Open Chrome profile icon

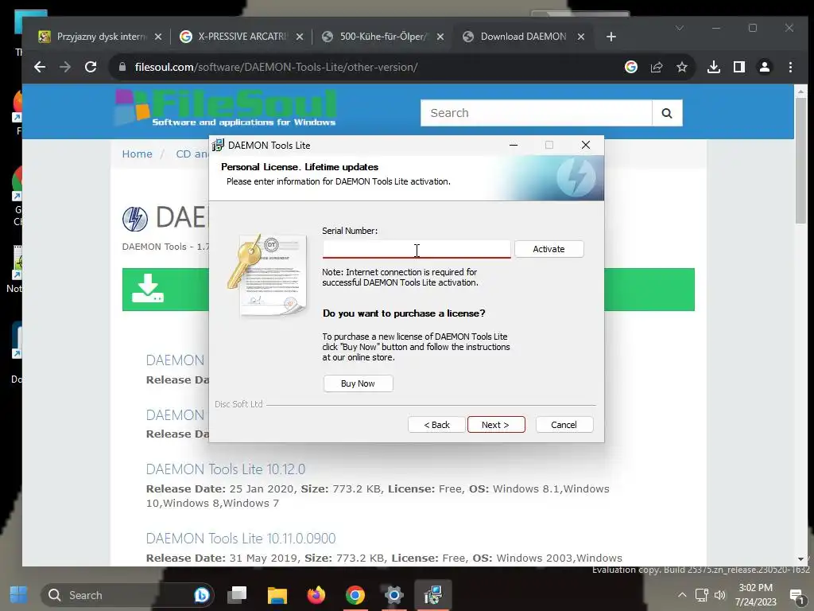765,67
